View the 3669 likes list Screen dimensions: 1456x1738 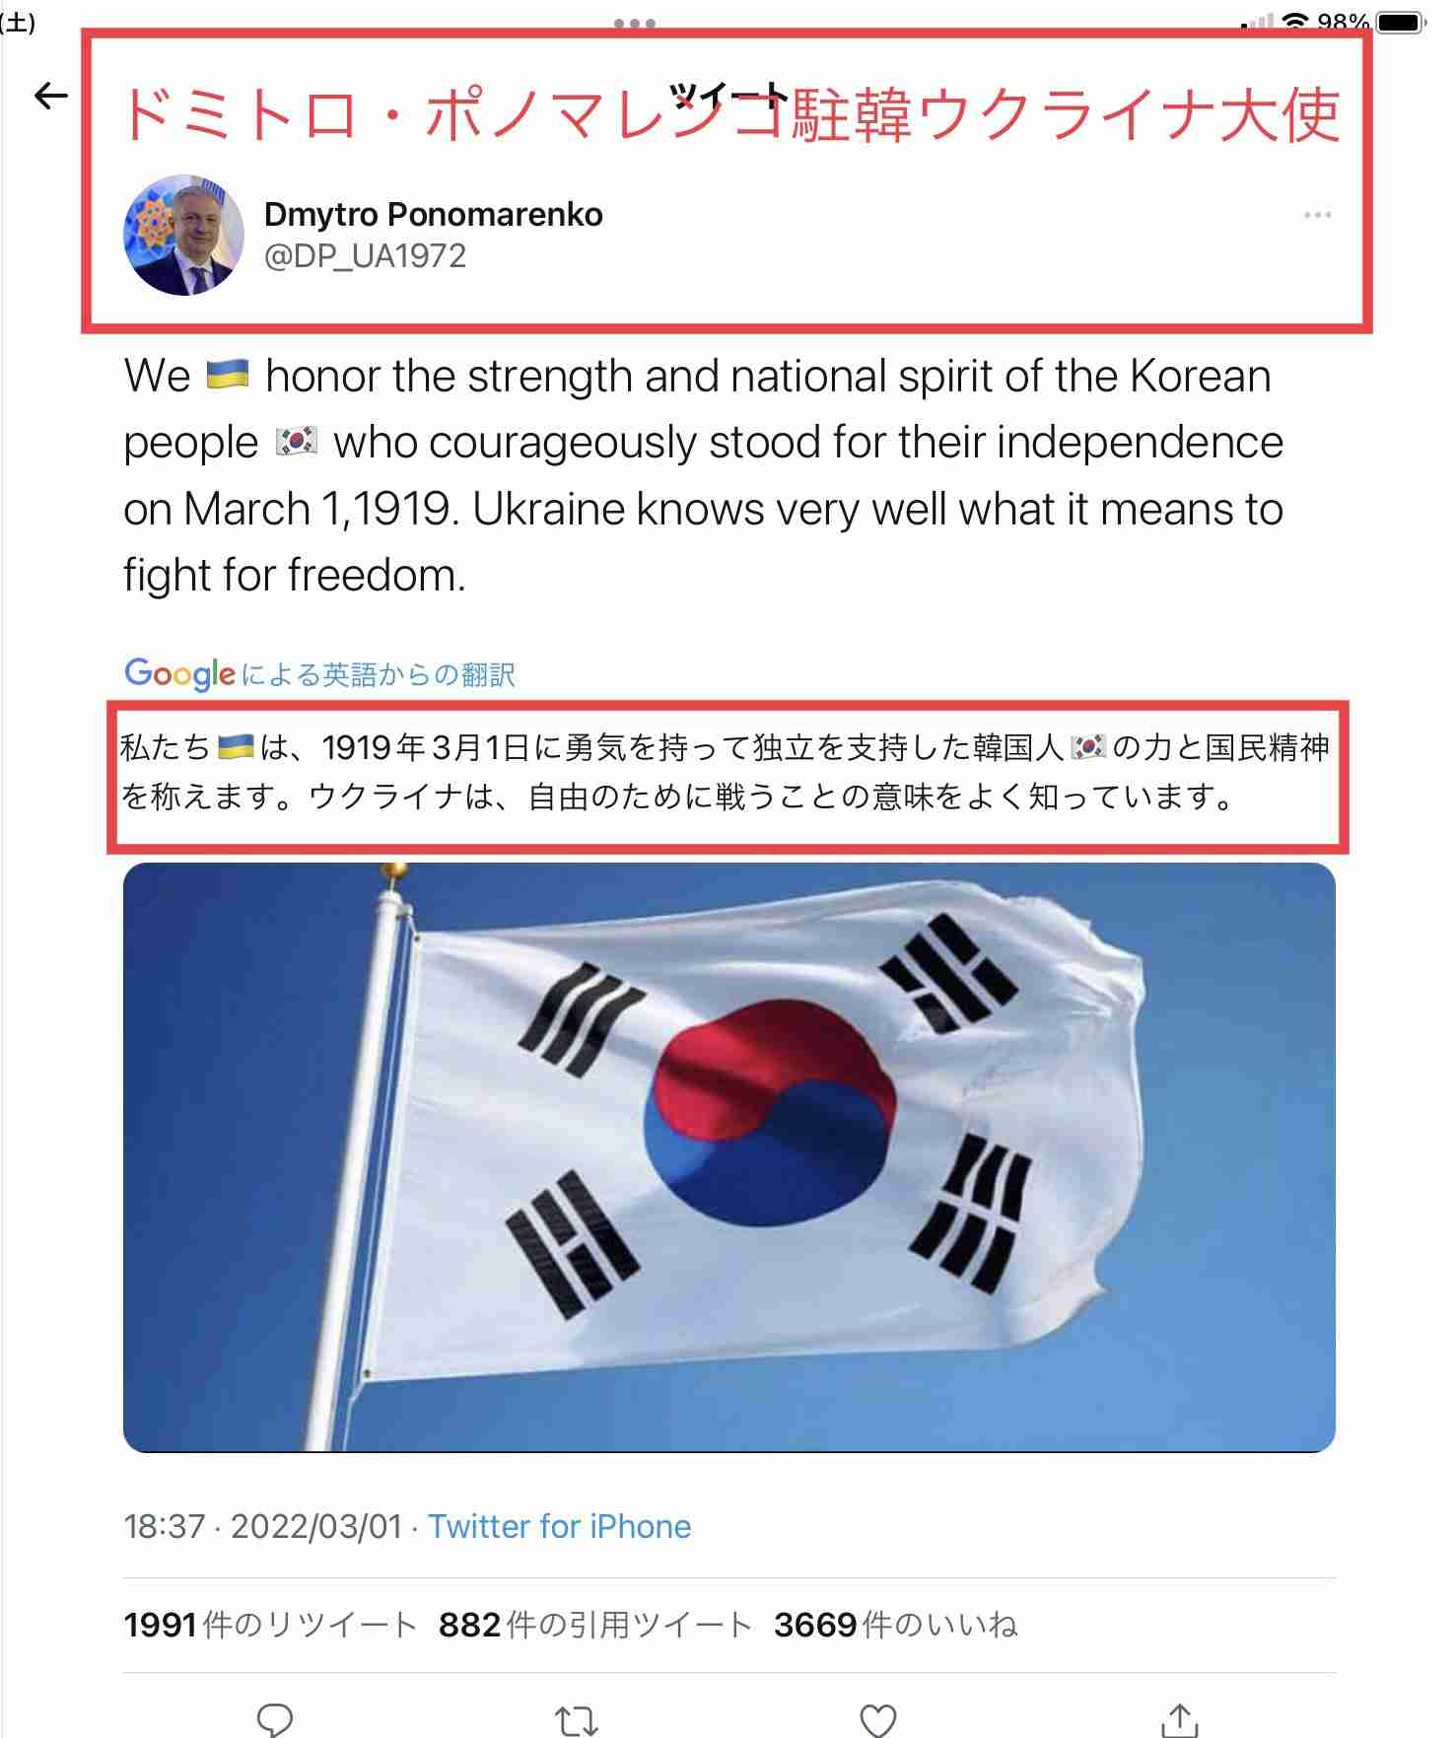[x=895, y=1625]
